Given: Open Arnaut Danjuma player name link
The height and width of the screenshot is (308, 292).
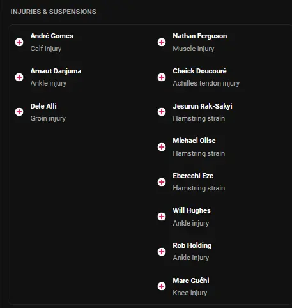Looking at the screenshot, I should 56,71.
